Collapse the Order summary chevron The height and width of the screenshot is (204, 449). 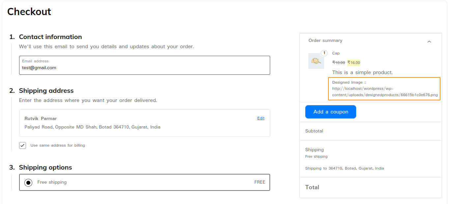(x=429, y=42)
